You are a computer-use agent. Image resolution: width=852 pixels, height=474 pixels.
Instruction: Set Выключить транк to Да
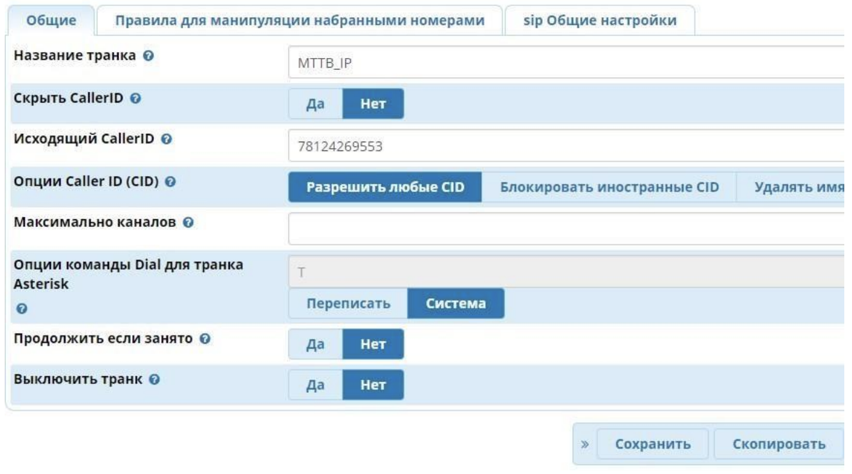[x=316, y=385]
